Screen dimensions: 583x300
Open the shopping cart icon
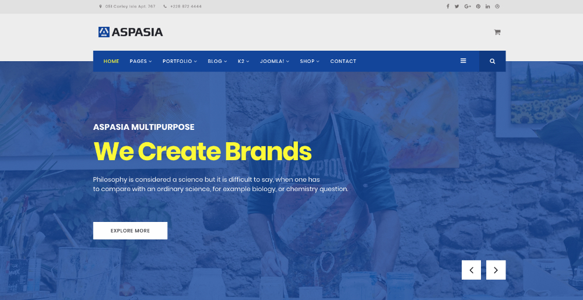pos(497,32)
